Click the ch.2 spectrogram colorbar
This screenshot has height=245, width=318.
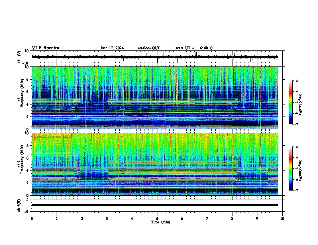(x=290, y=169)
